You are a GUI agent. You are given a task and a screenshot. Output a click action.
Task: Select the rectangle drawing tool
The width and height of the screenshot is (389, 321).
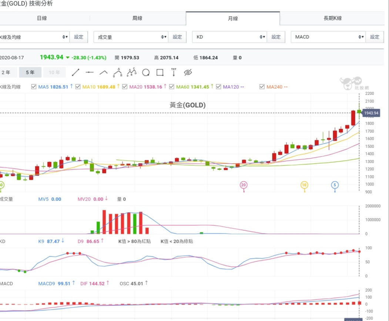(x=160, y=73)
